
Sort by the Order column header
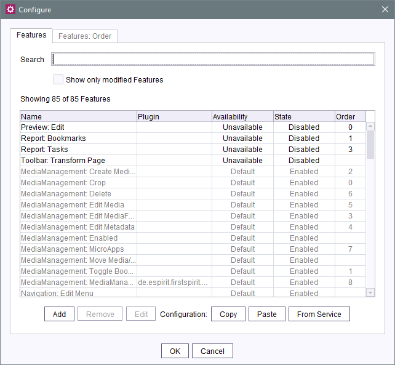coord(350,116)
